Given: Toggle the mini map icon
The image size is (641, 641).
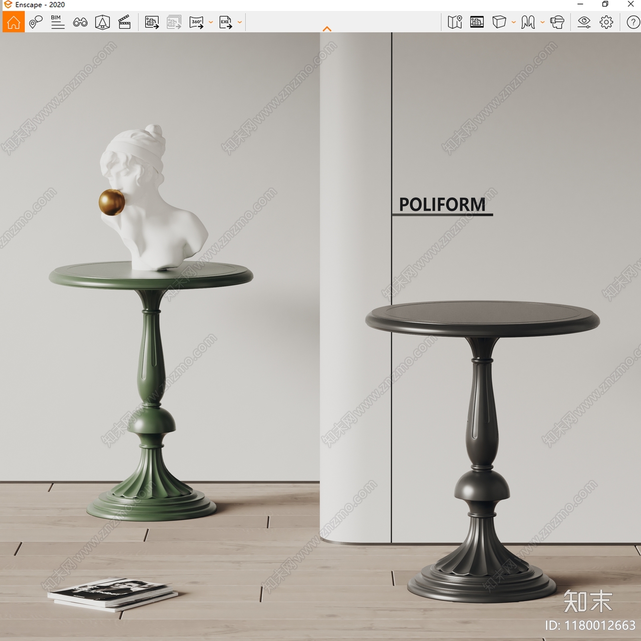Looking at the screenshot, I should pos(455,22).
